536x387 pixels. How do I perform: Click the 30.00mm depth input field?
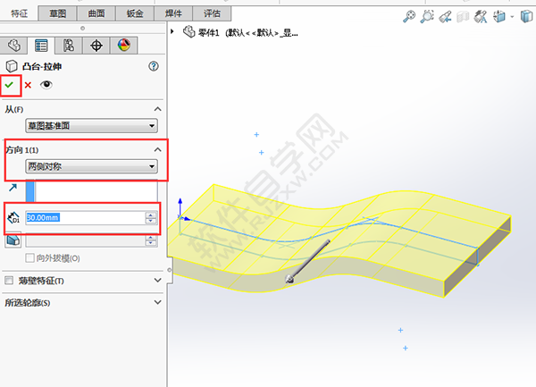[x=86, y=218]
